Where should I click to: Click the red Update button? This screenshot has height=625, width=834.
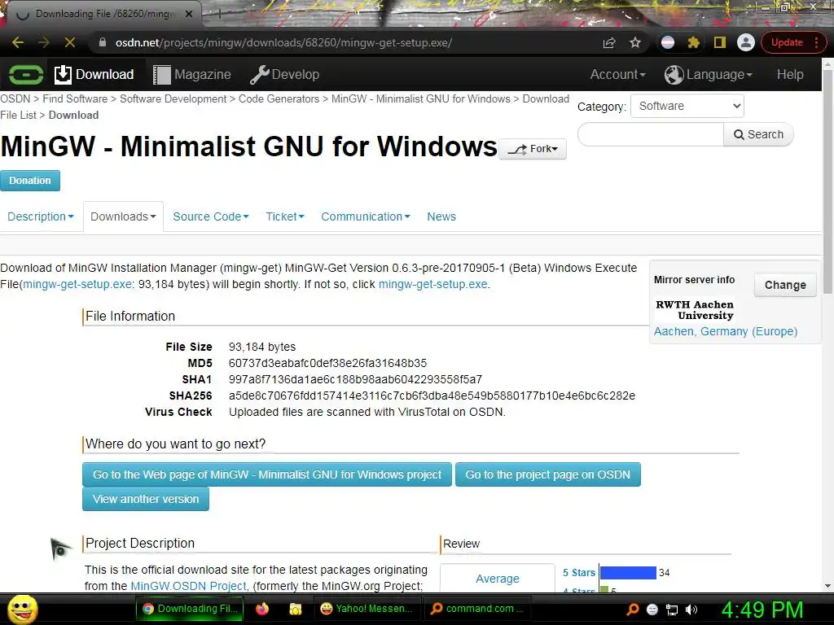(793, 42)
